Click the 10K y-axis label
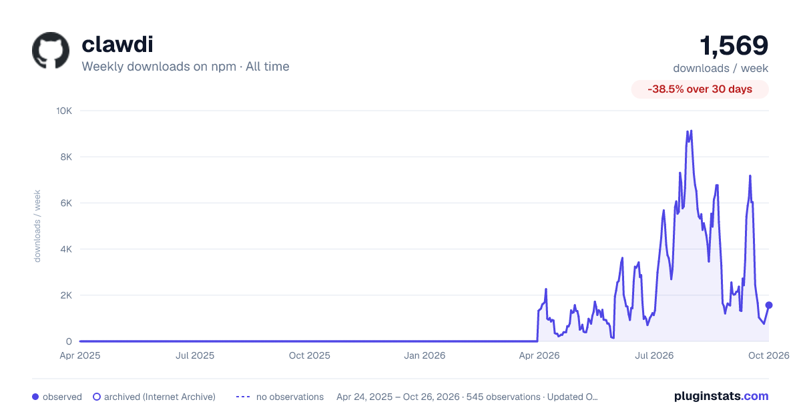This screenshot has width=801, height=420. click(64, 111)
